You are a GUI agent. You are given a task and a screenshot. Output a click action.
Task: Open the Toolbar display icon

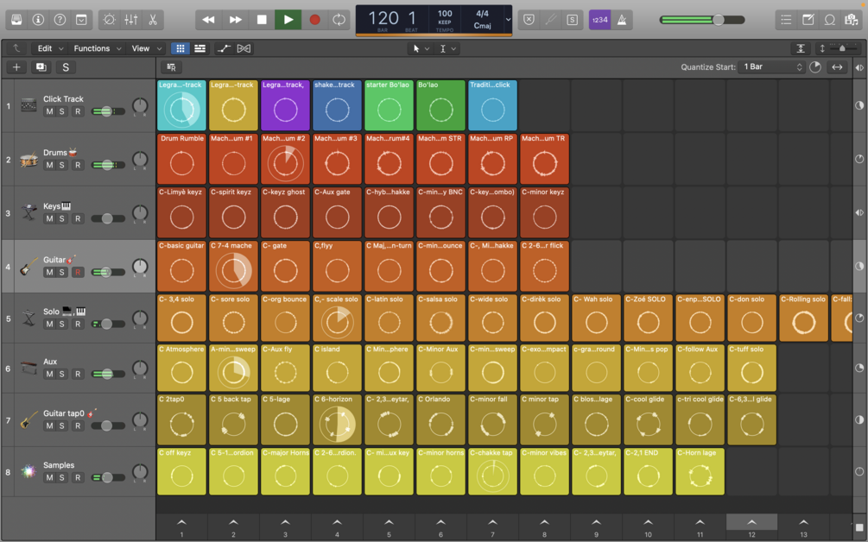click(x=81, y=20)
